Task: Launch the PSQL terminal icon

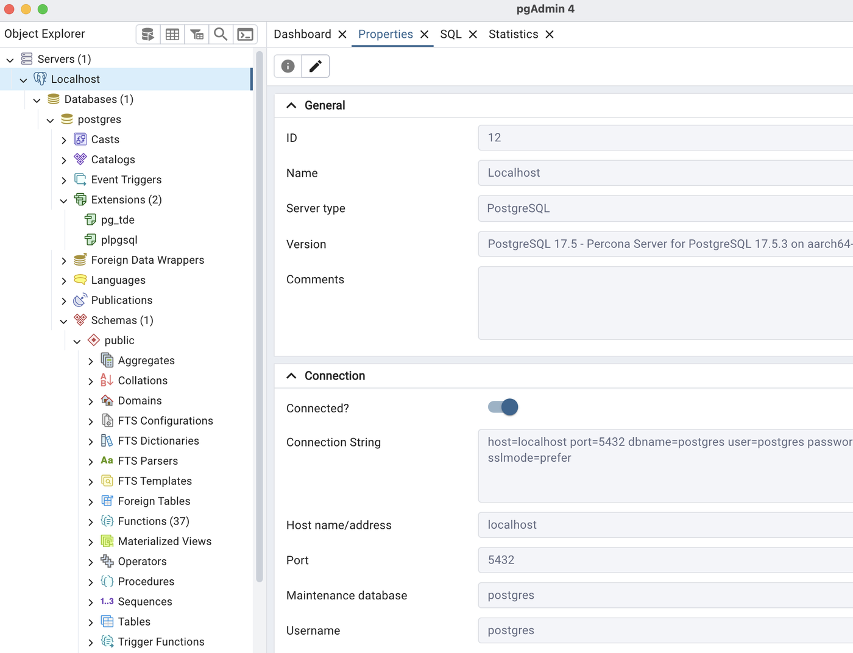Action: click(x=245, y=34)
